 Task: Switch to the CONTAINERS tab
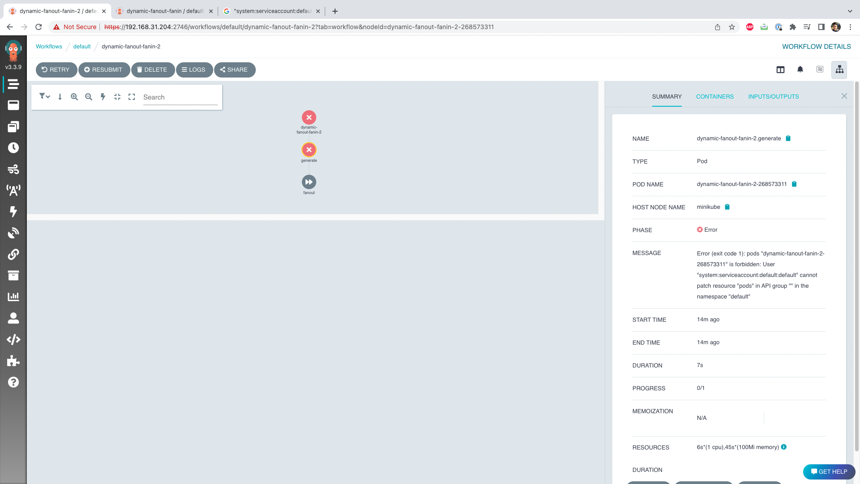tap(714, 96)
